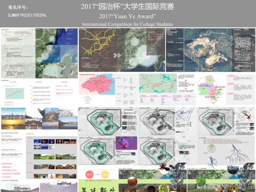This screenshot has height=192, width=256.
Task: Open the yellow road network map
Action: tap(98, 42)
